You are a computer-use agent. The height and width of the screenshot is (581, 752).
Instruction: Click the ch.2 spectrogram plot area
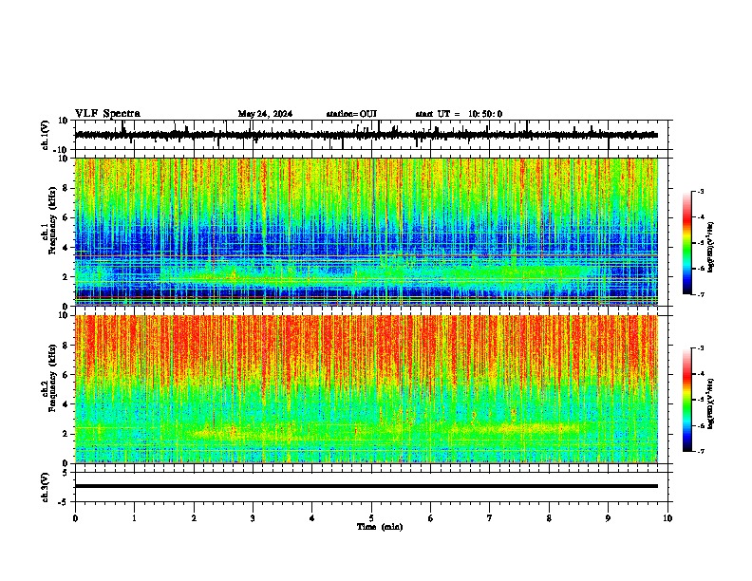[367, 389]
